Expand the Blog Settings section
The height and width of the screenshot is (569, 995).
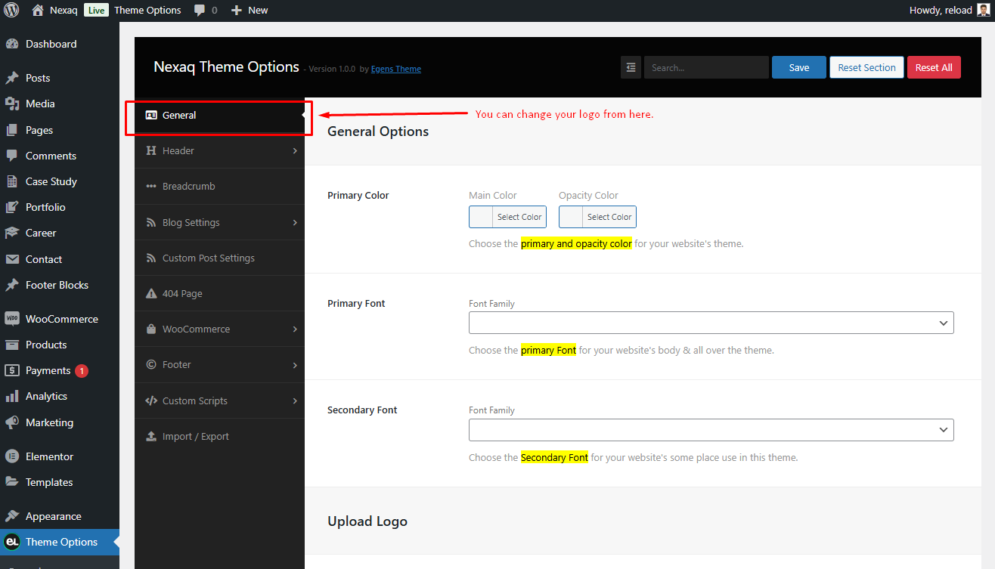pos(220,222)
